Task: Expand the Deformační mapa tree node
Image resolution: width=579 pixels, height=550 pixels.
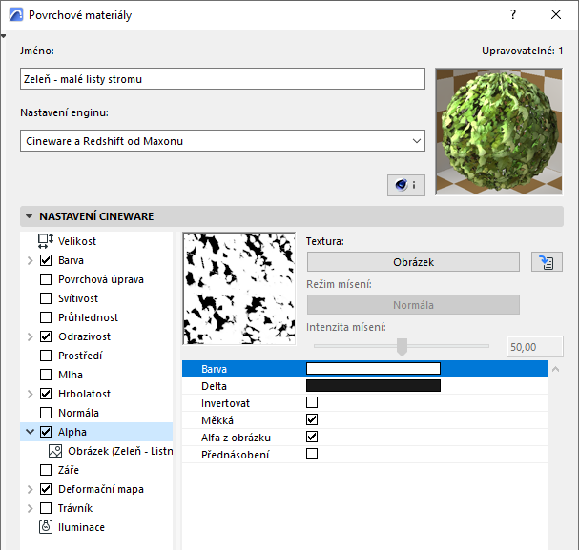Action: 31,490
